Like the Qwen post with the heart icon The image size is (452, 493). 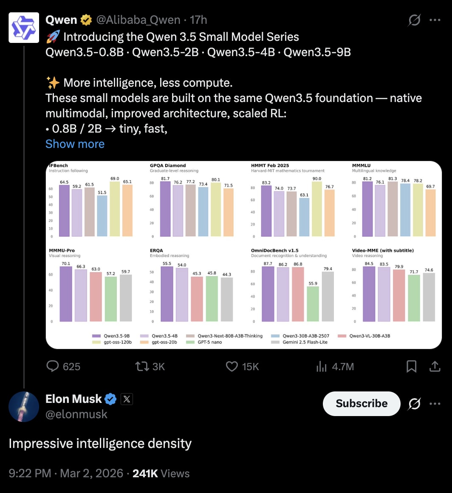pos(232,366)
